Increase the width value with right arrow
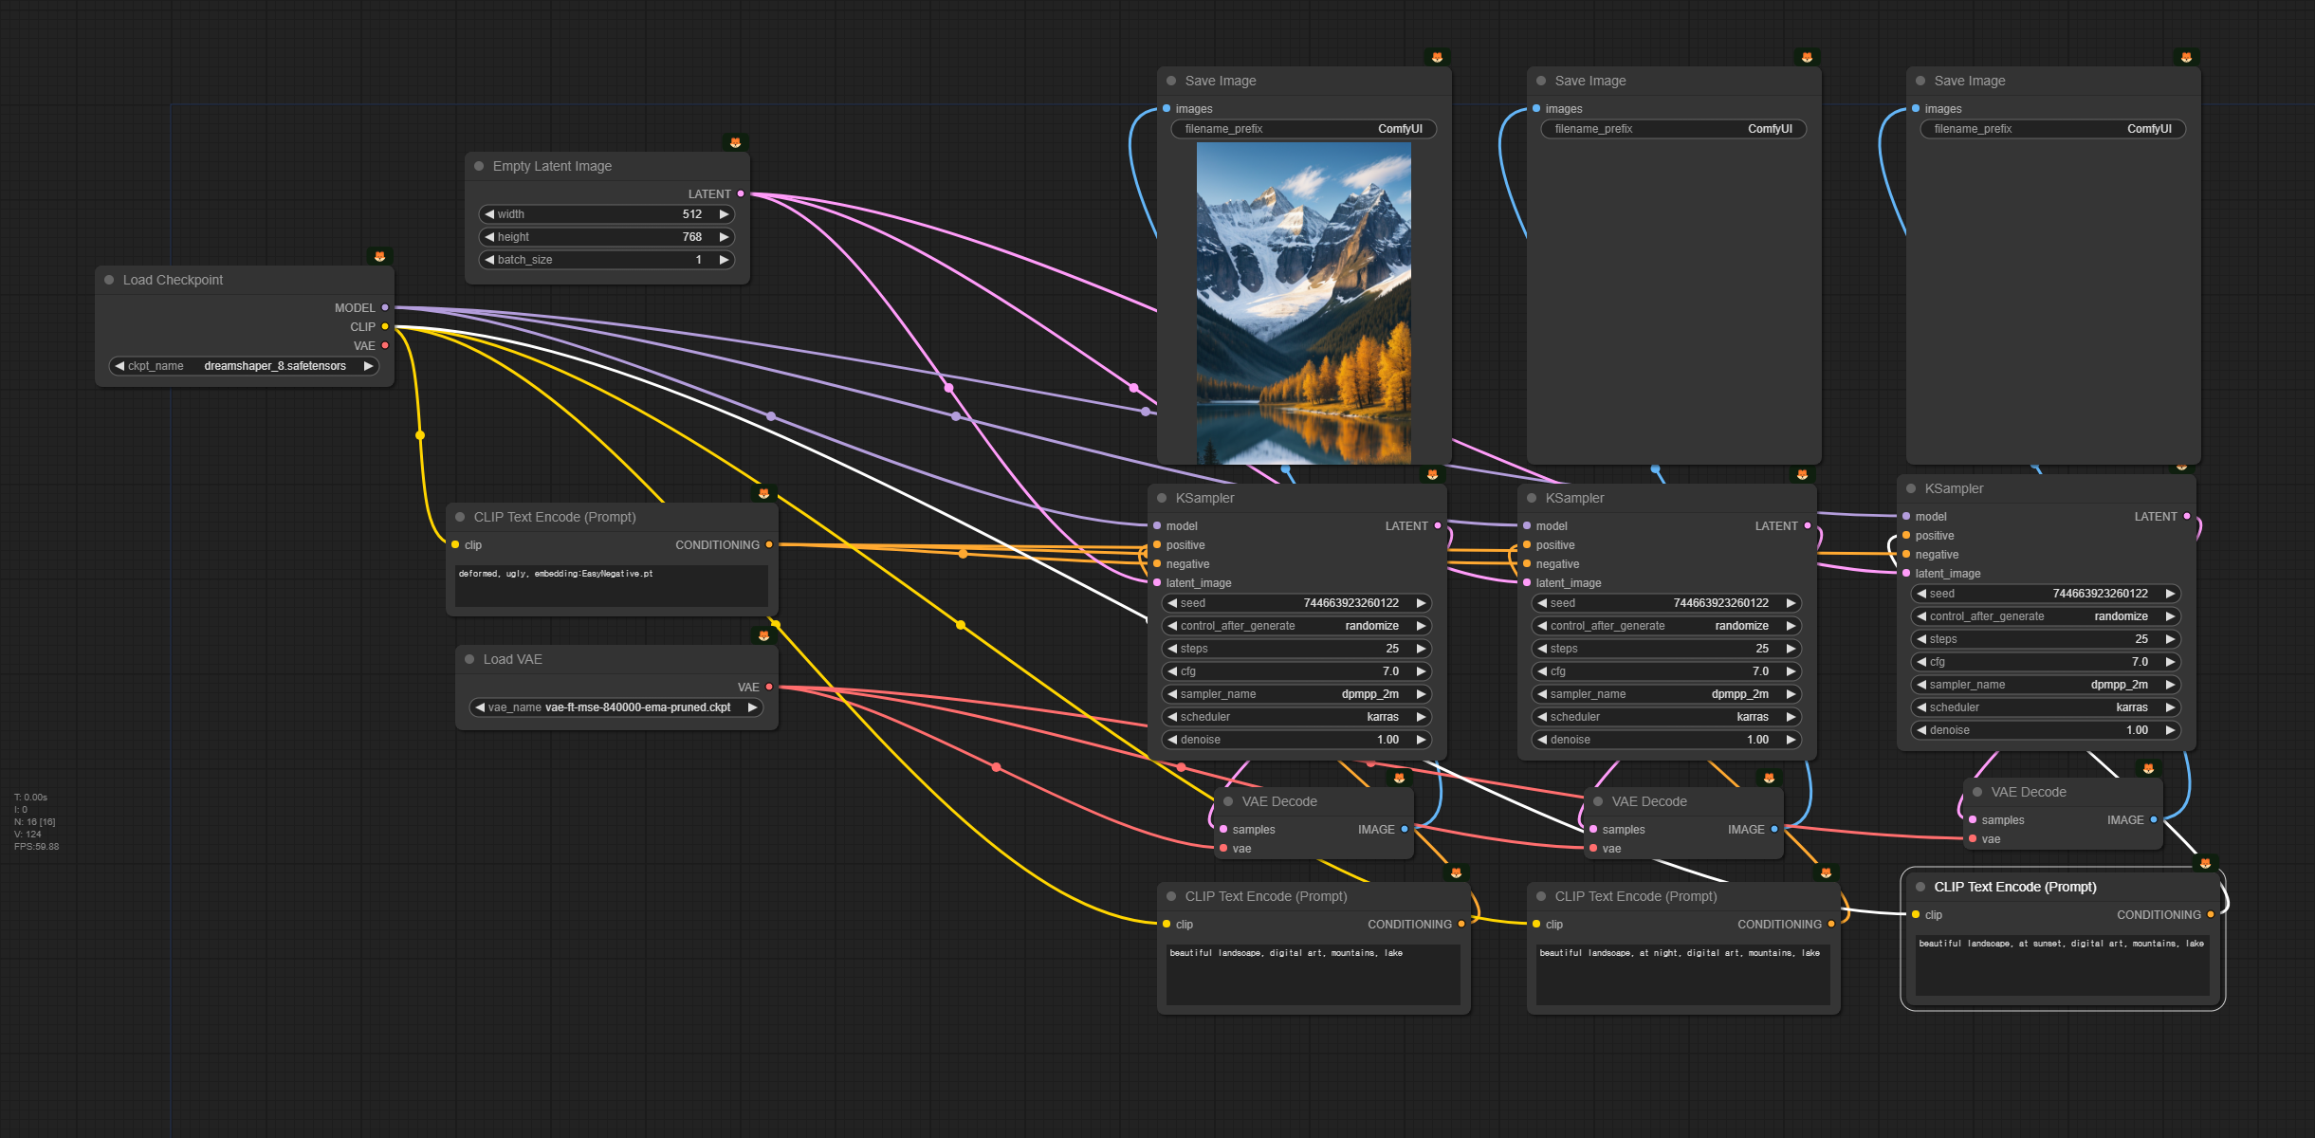The height and width of the screenshot is (1138, 2315). click(724, 214)
